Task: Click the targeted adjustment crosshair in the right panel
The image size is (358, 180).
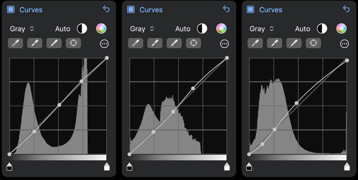Action: [x=313, y=43]
